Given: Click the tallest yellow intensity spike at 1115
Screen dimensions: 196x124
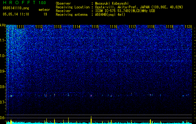Looking at the screenshot, I should pyautogui.click(x=91, y=120).
